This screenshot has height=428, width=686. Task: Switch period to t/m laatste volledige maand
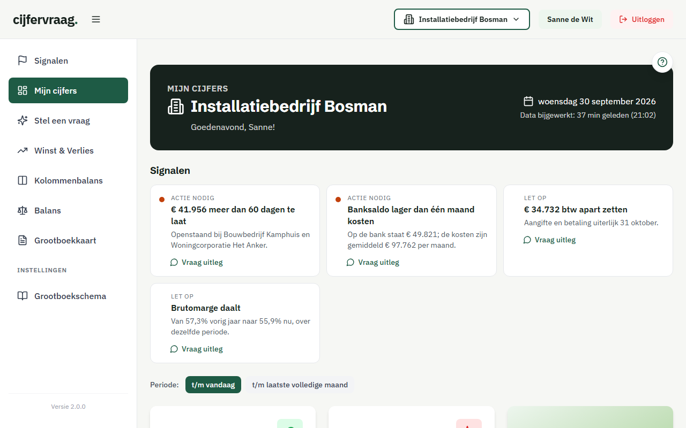pyautogui.click(x=300, y=385)
